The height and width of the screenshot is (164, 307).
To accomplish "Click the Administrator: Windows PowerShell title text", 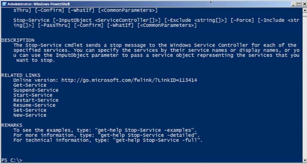I will (x=38, y=4).
